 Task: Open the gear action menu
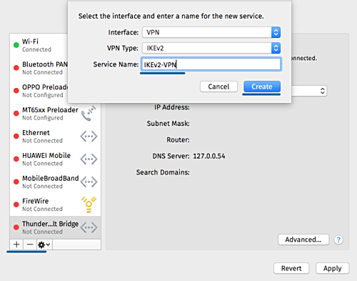click(44, 245)
